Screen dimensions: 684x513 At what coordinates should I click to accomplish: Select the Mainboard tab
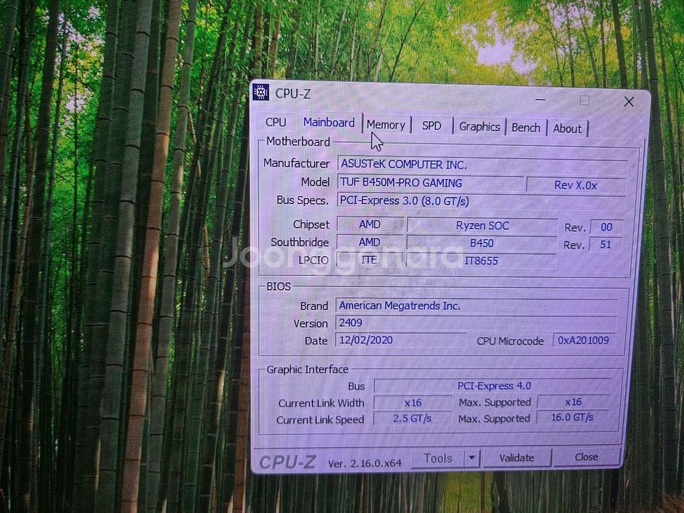[x=329, y=122]
